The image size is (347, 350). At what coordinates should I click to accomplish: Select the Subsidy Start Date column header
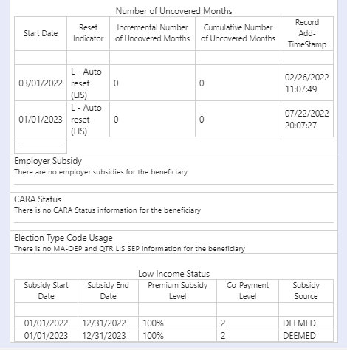point(46,291)
